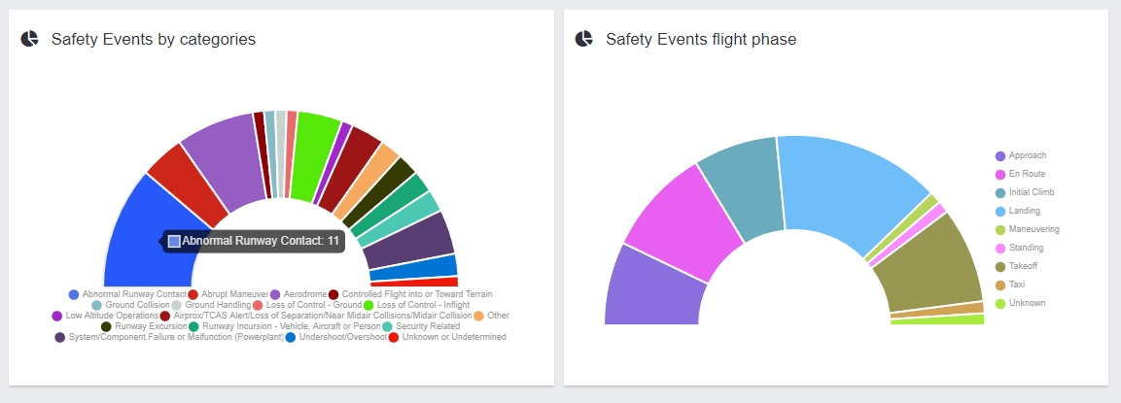The image size is (1121, 403).
Task: Click the Initial Climb legend color dot
Action: click(1000, 192)
